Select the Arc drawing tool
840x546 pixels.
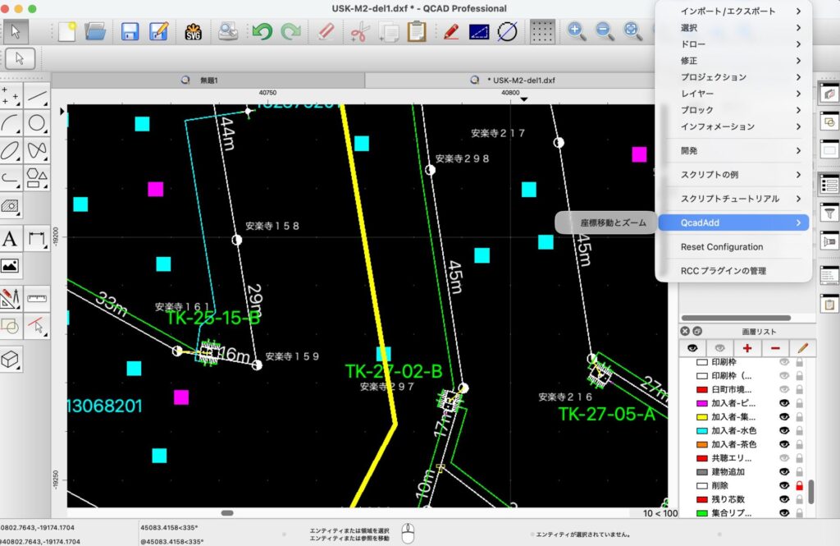[11, 123]
